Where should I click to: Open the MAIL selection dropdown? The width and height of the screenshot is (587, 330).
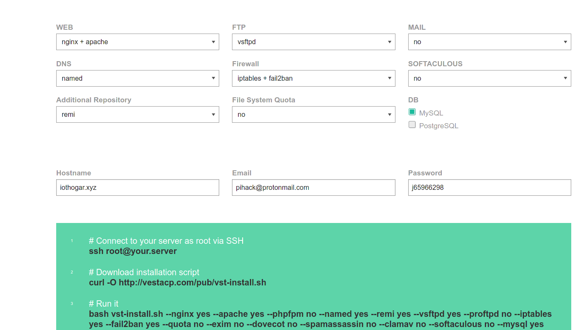click(x=489, y=42)
